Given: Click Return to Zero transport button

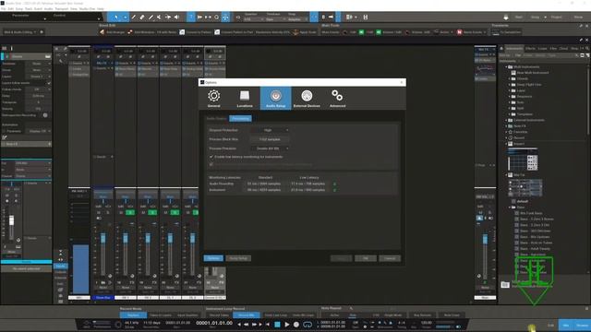Looking at the screenshot, I should pos(268,324).
